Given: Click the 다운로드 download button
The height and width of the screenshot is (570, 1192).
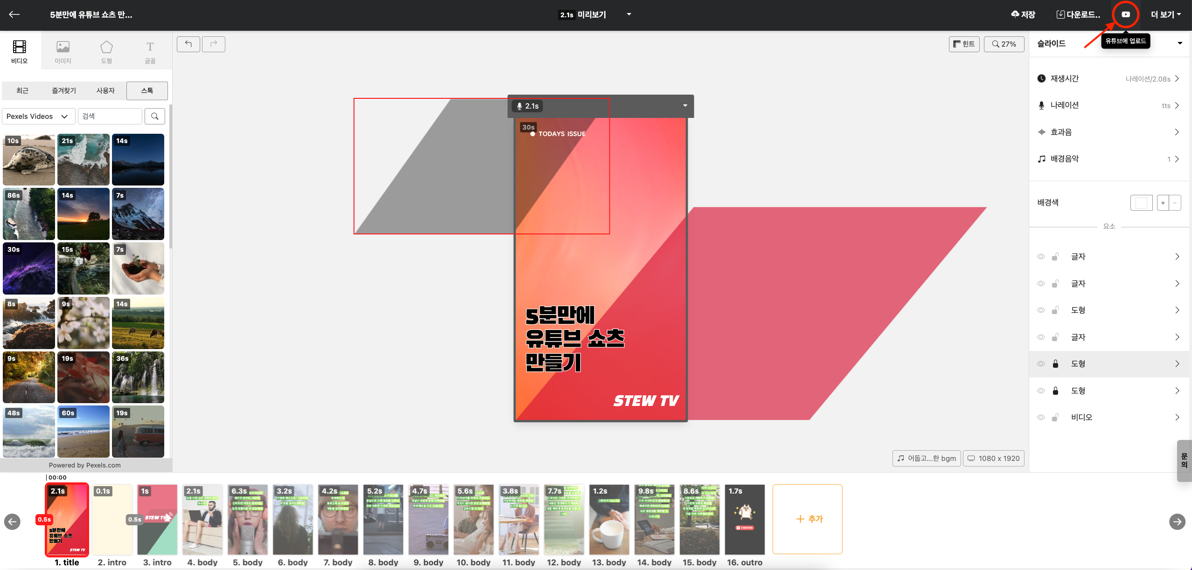Looking at the screenshot, I should [1078, 14].
